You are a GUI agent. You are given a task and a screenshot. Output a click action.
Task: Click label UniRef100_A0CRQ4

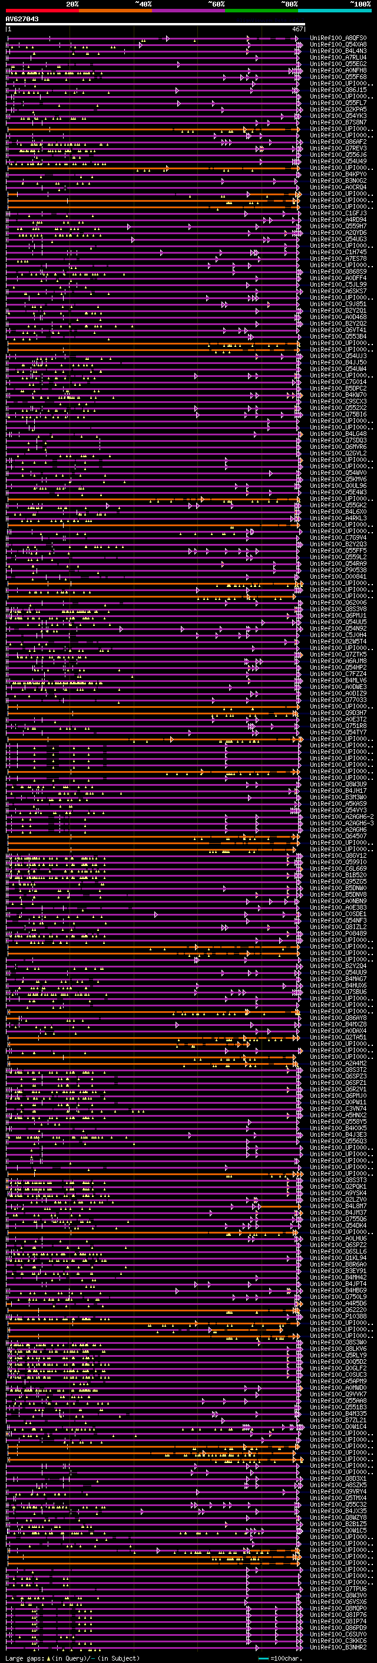tap(338, 187)
